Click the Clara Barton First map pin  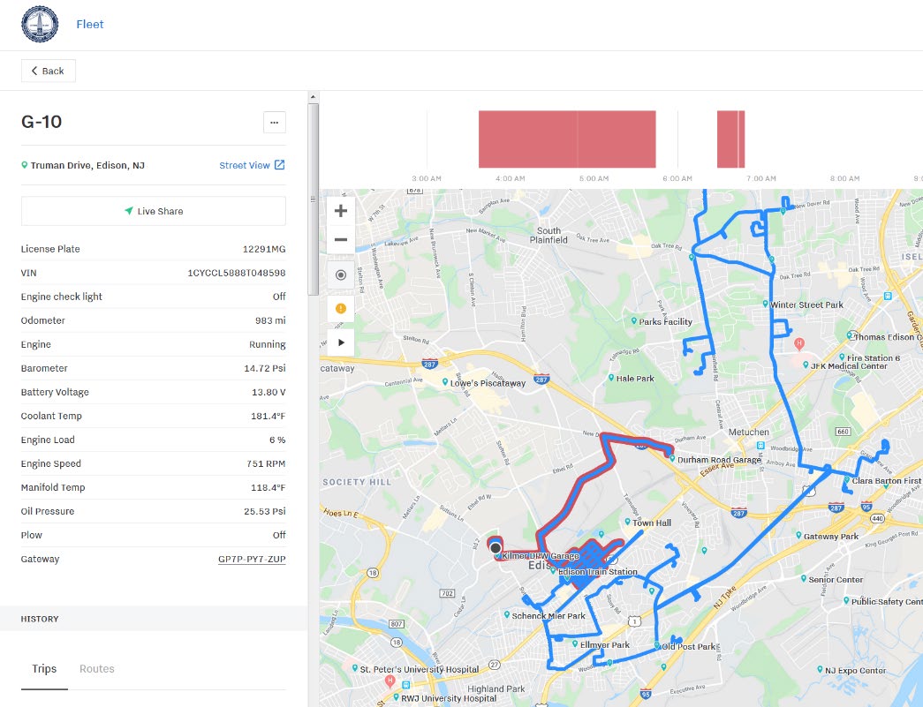847,480
